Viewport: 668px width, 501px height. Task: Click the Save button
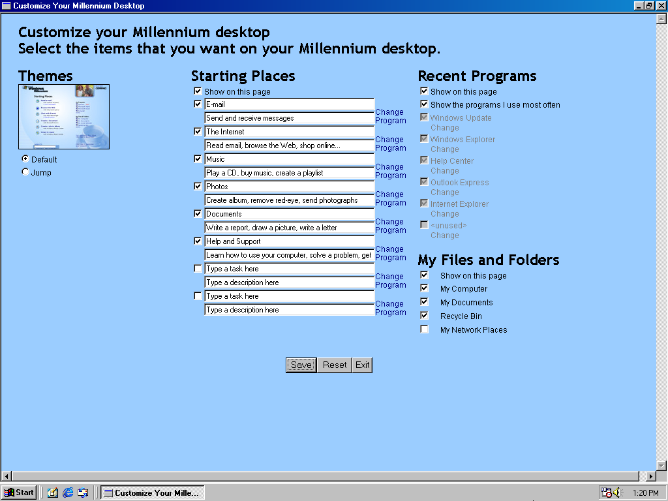pyautogui.click(x=301, y=365)
